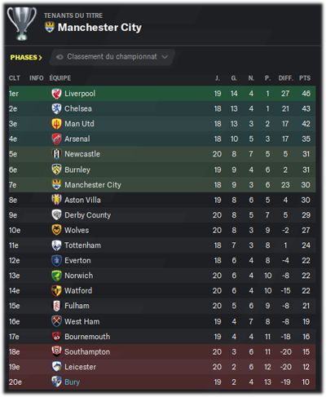This screenshot has width=326, height=397.
Task: Click the Manchester City crest in the header
Action: [x=50, y=27]
